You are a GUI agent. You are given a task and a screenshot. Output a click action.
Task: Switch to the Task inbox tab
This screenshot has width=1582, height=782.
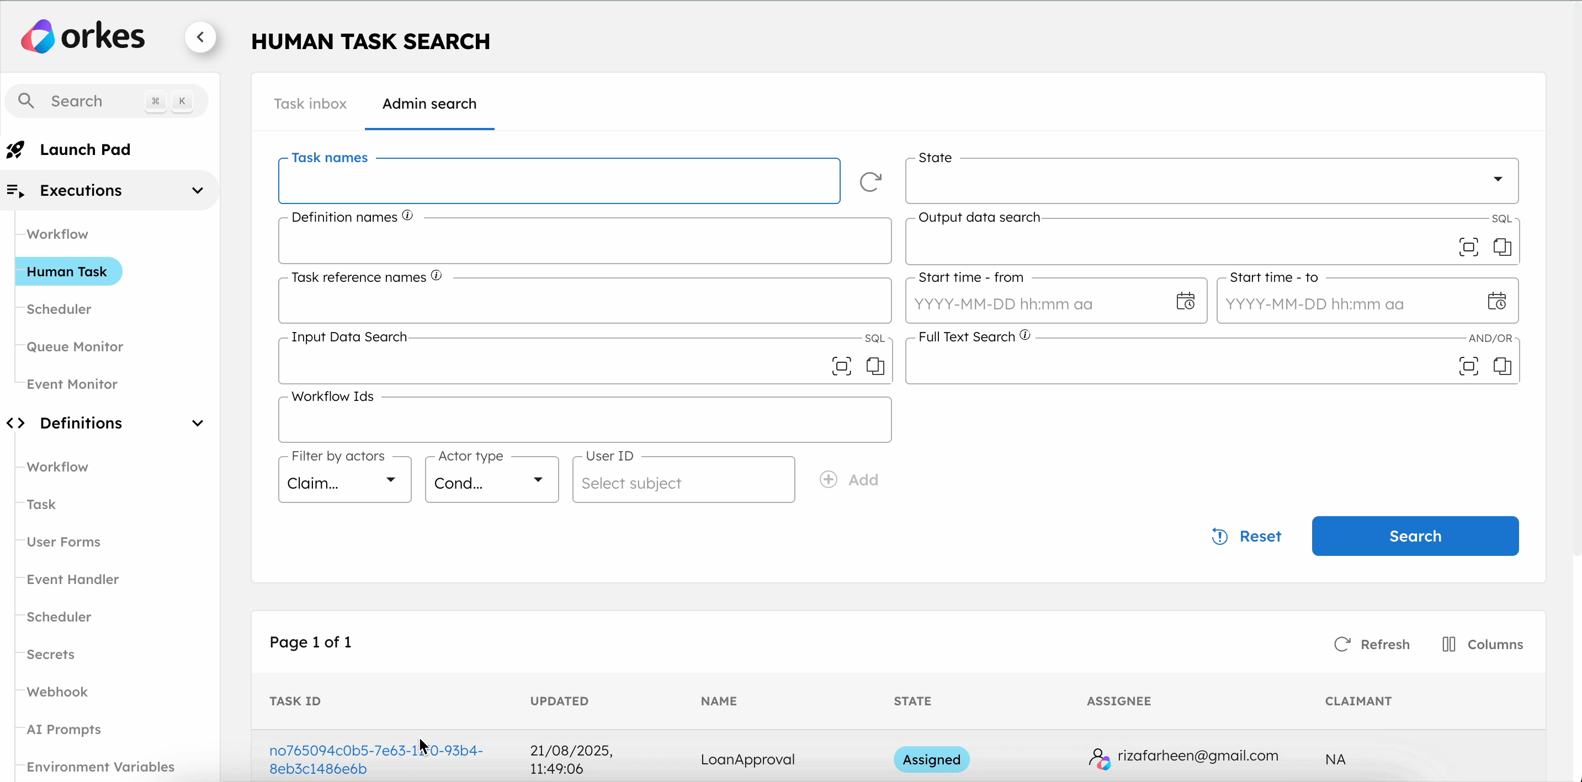point(310,104)
